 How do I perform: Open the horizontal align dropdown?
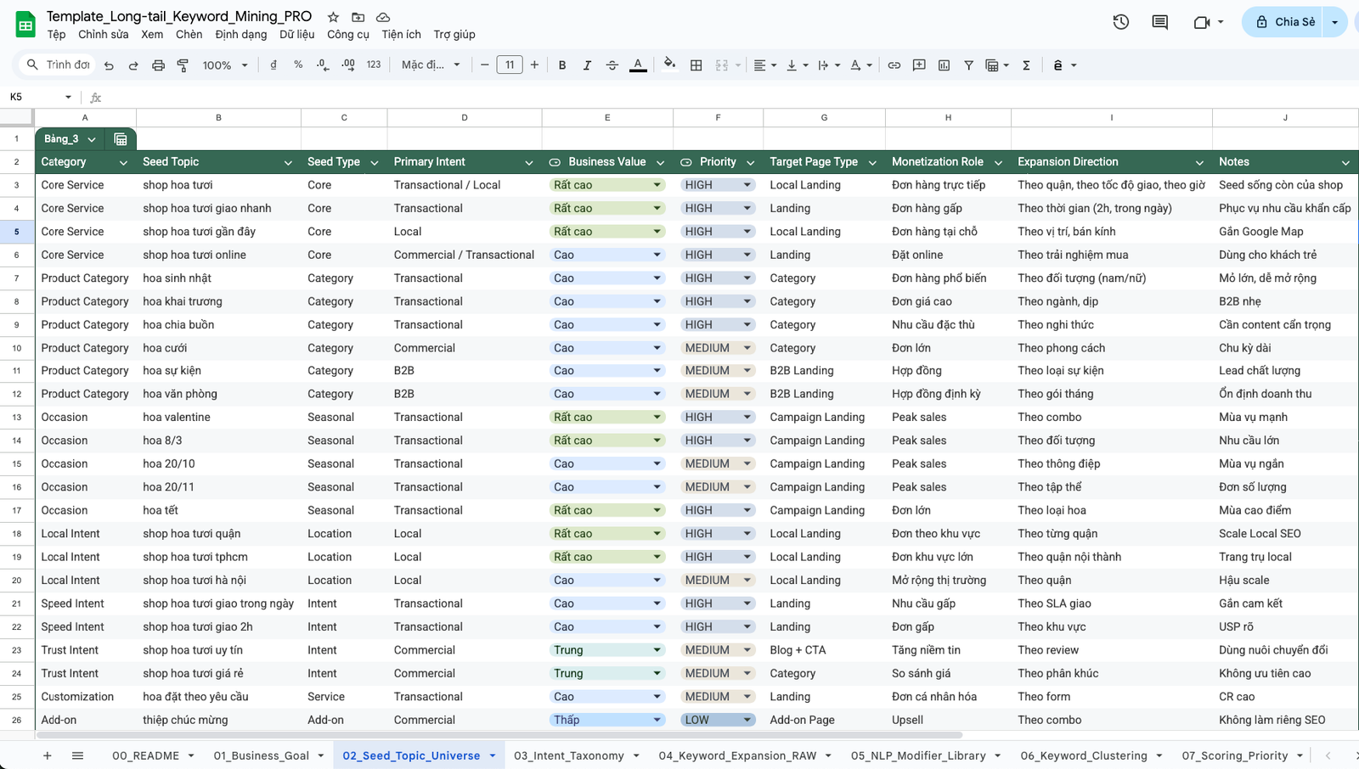pyautogui.click(x=764, y=65)
